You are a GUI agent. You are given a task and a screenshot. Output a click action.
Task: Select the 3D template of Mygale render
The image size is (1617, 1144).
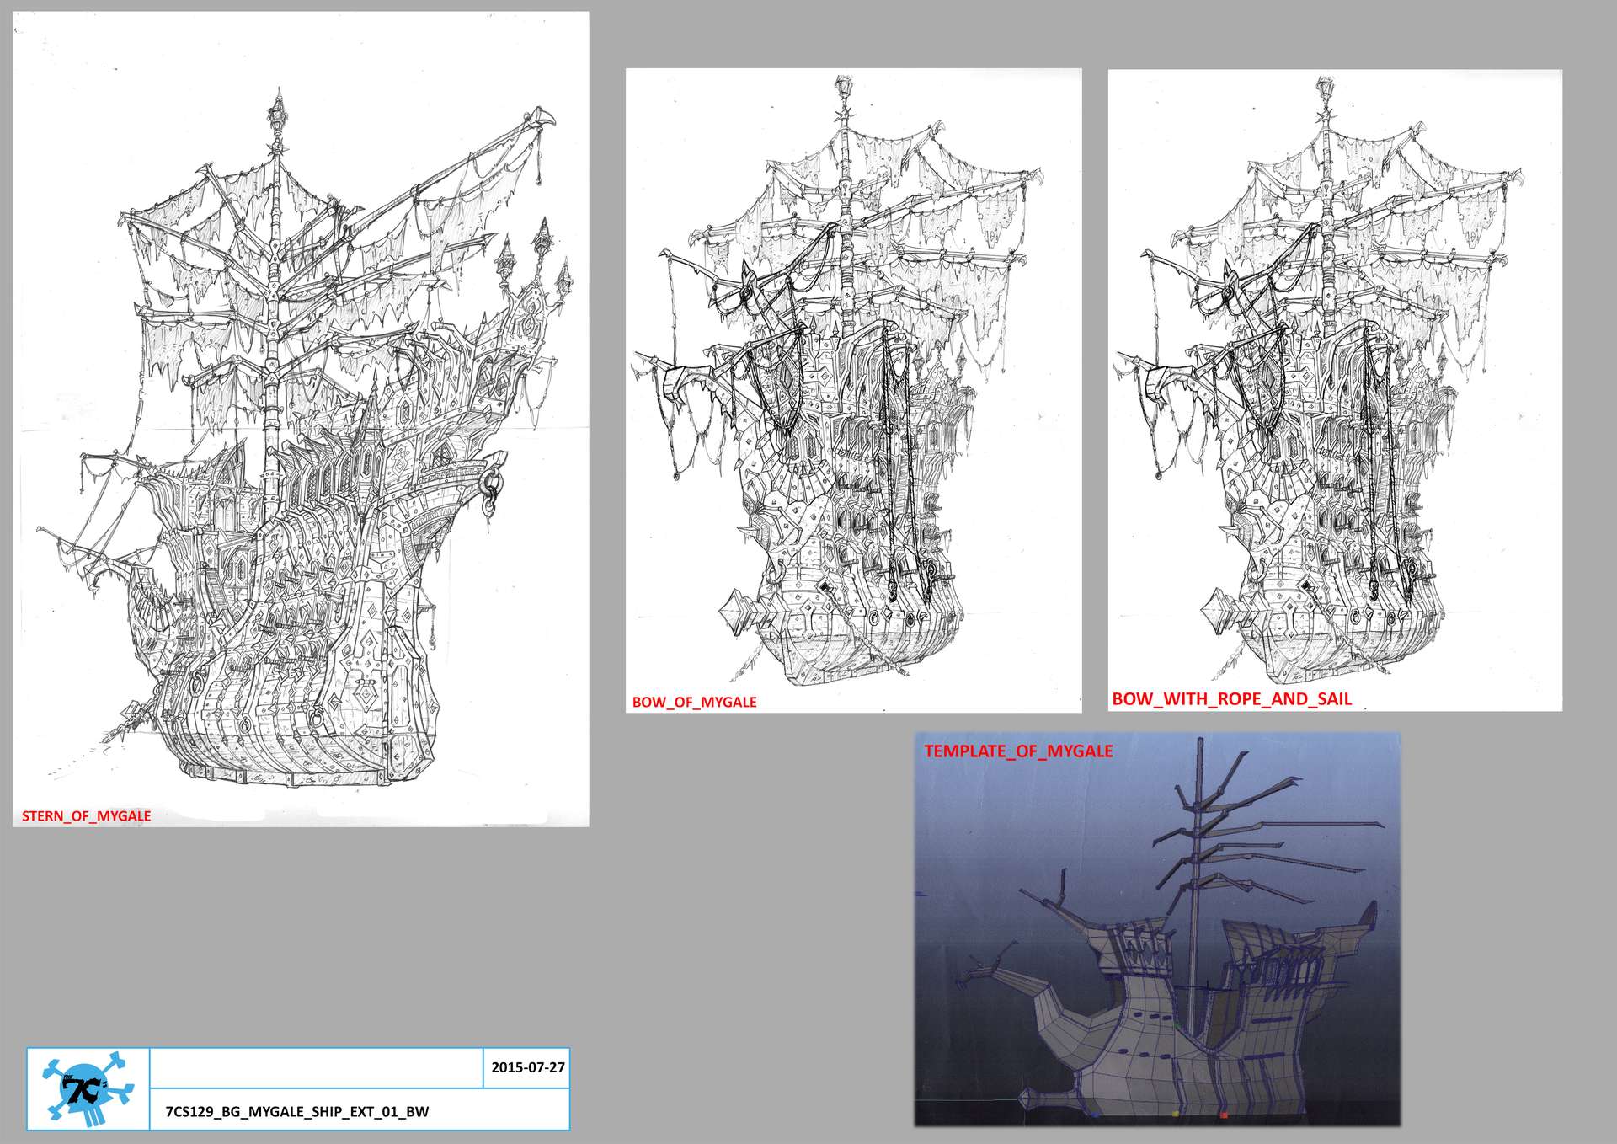(1157, 929)
